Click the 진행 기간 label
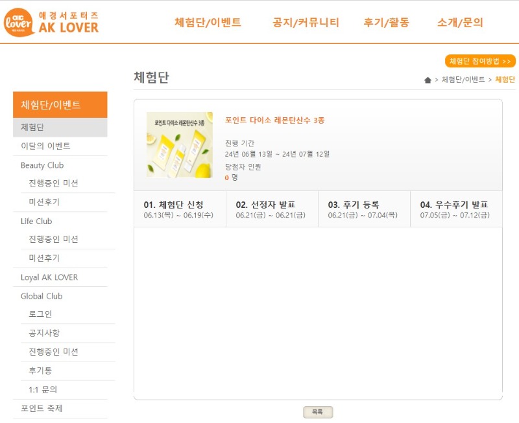 pyautogui.click(x=239, y=143)
